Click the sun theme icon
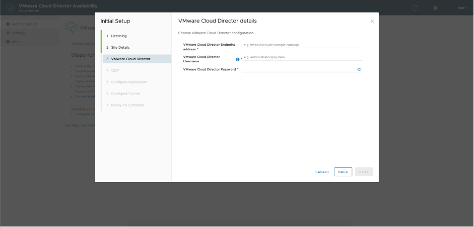Screen dimensions: 474x227 tap(436, 8)
